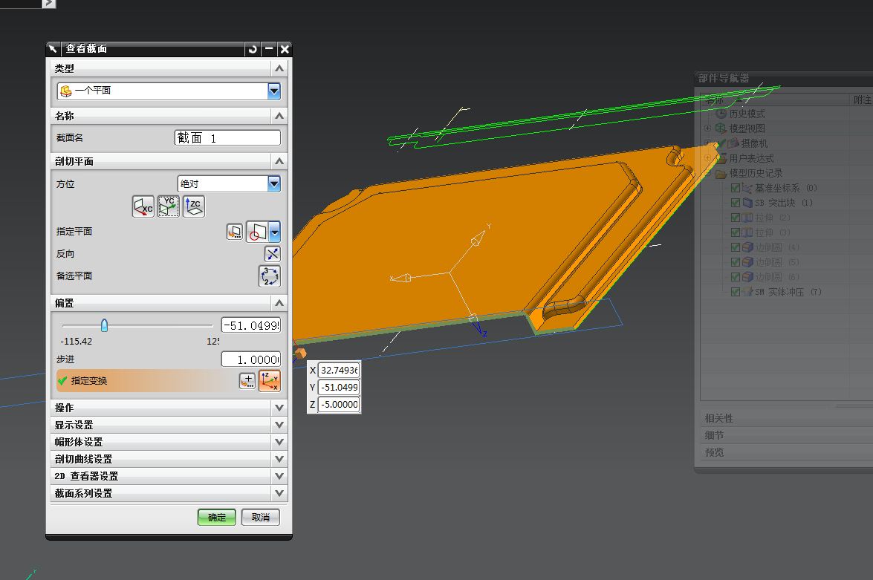
Task: Click the 步进 step value field
Action: coord(251,359)
